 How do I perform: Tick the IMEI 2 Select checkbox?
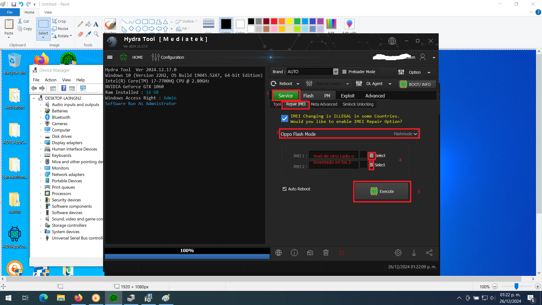click(371, 165)
